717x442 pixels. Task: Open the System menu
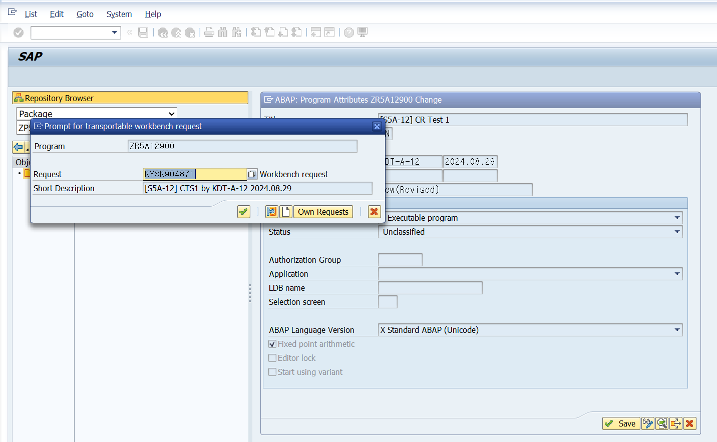click(x=119, y=14)
